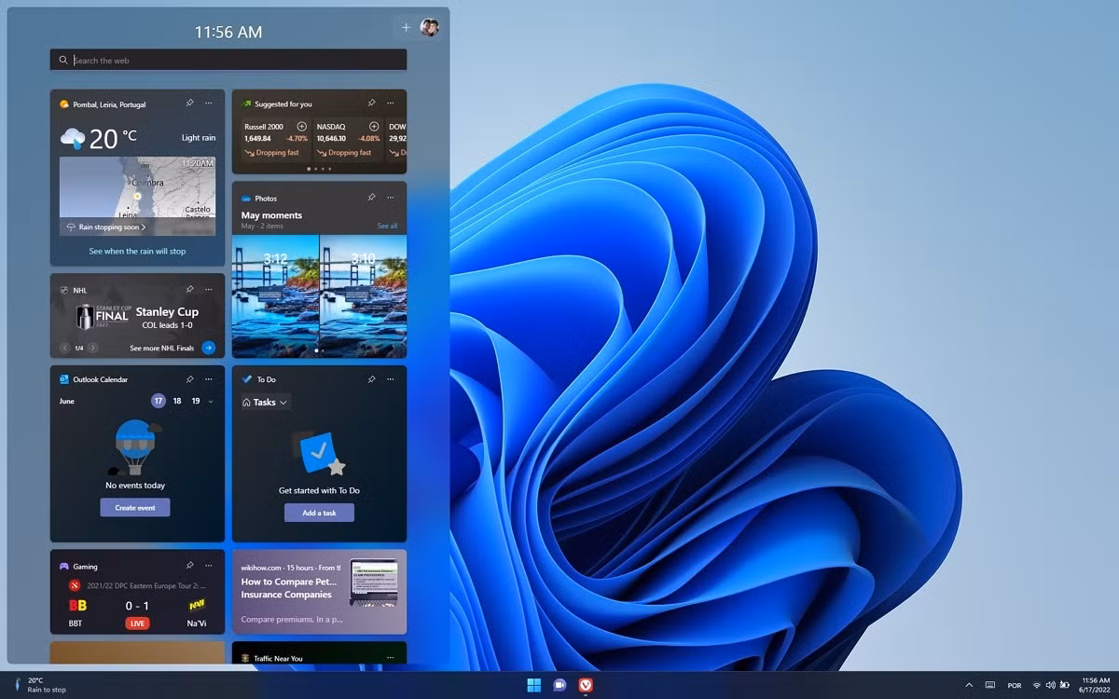
Task: Launch Vivaldi from the taskbar
Action: coord(585,684)
